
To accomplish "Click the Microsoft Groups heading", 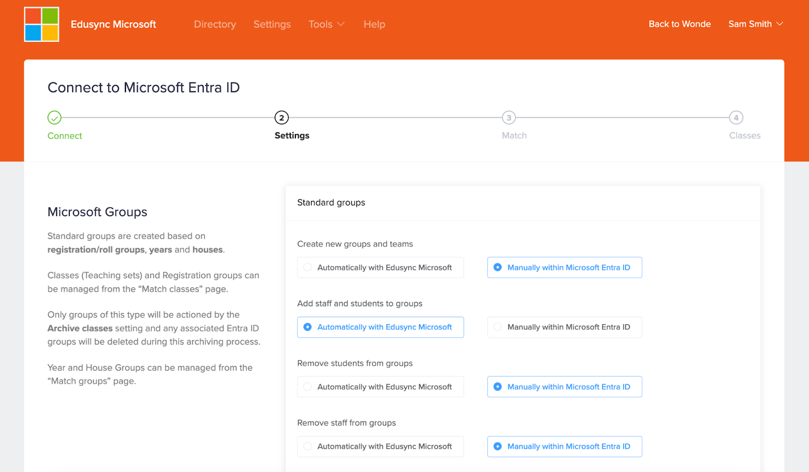I will pyautogui.click(x=97, y=212).
